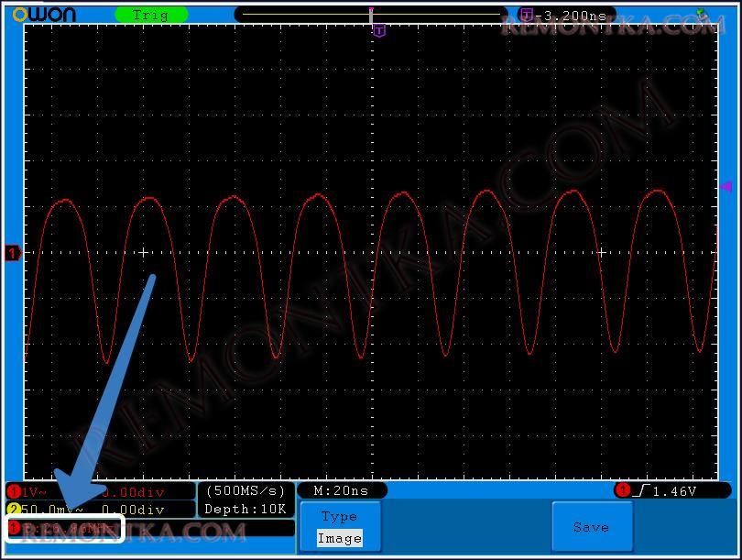
Task: Click the red channel 1 indicator icon
Action: 14,492
